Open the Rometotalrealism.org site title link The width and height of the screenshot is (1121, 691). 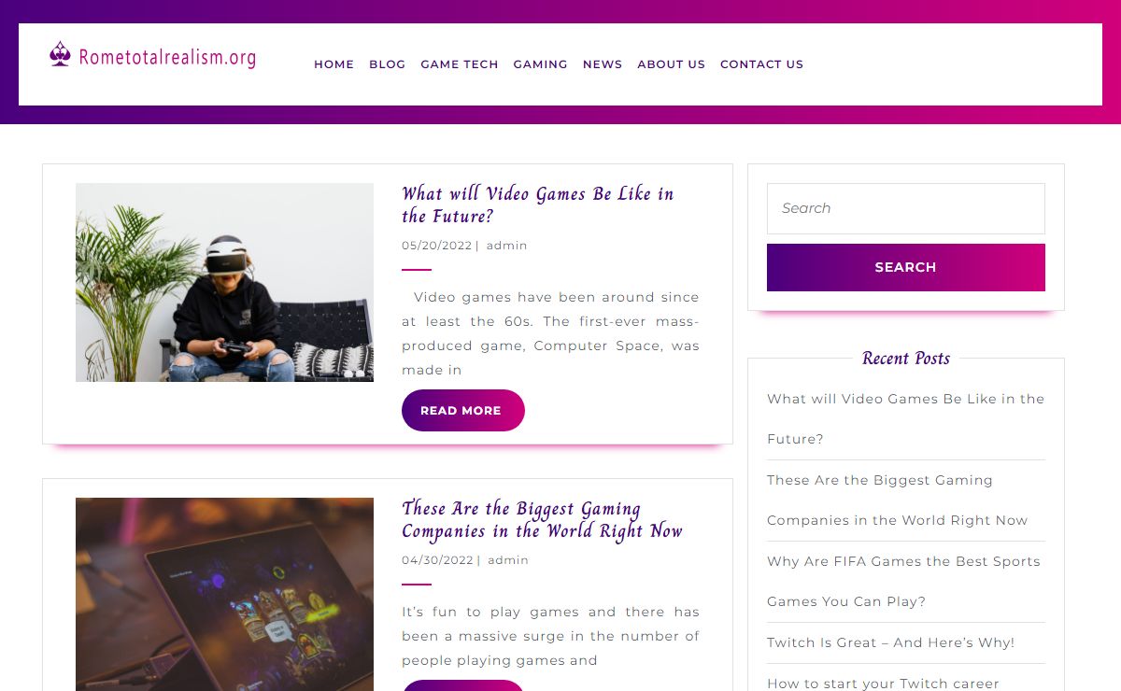167,58
